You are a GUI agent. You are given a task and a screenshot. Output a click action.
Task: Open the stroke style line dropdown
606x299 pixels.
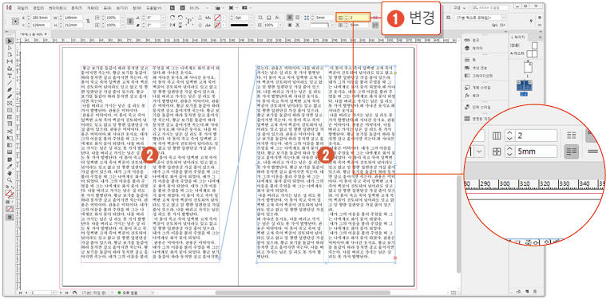[252, 25]
